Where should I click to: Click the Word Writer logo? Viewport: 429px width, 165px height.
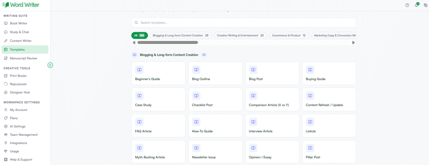pos(21,5)
